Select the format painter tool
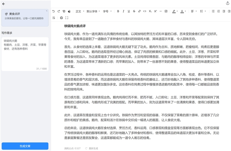The image size is (231, 151). click(64, 11)
